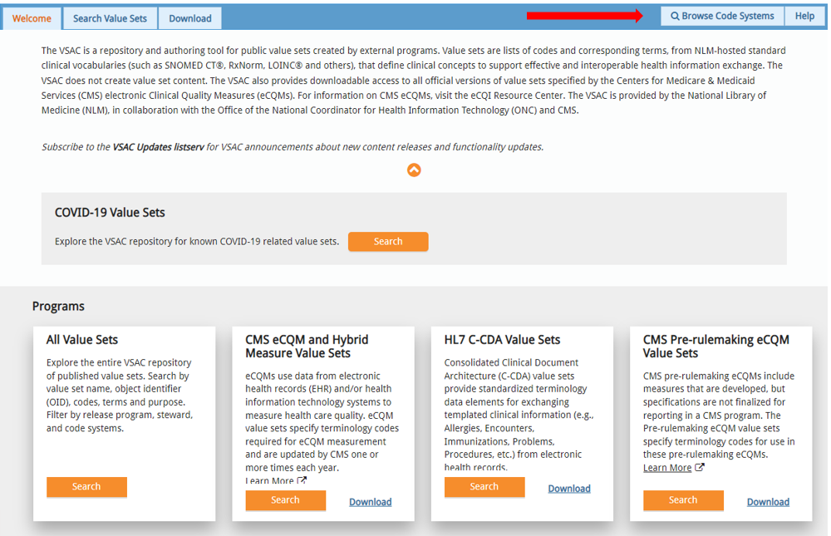Open the Search Value Sets tab

click(x=110, y=18)
